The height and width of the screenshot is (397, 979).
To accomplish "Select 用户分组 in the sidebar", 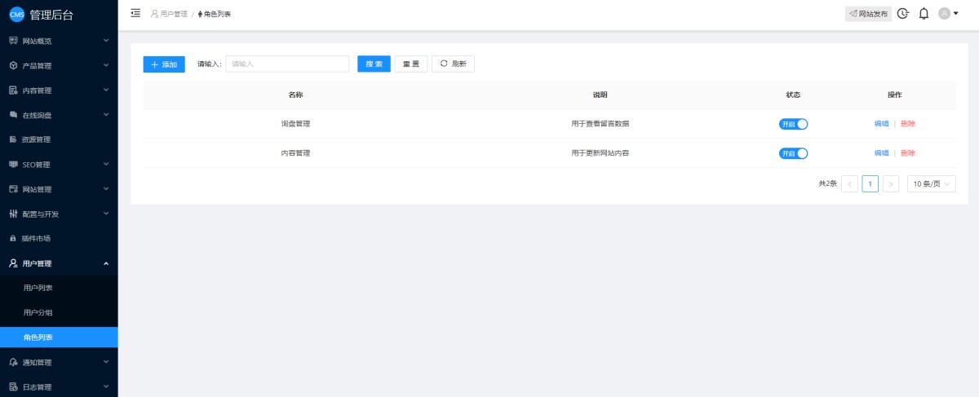I will pos(38,312).
